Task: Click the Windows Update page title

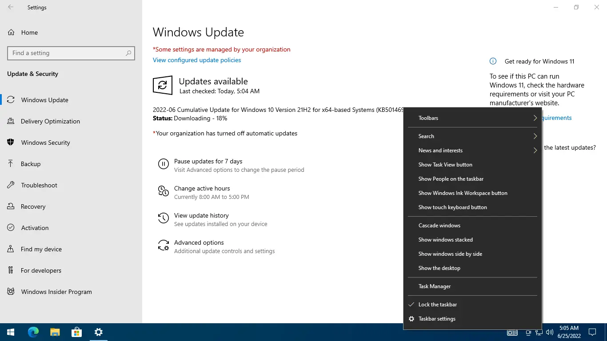Action: pyautogui.click(x=198, y=32)
